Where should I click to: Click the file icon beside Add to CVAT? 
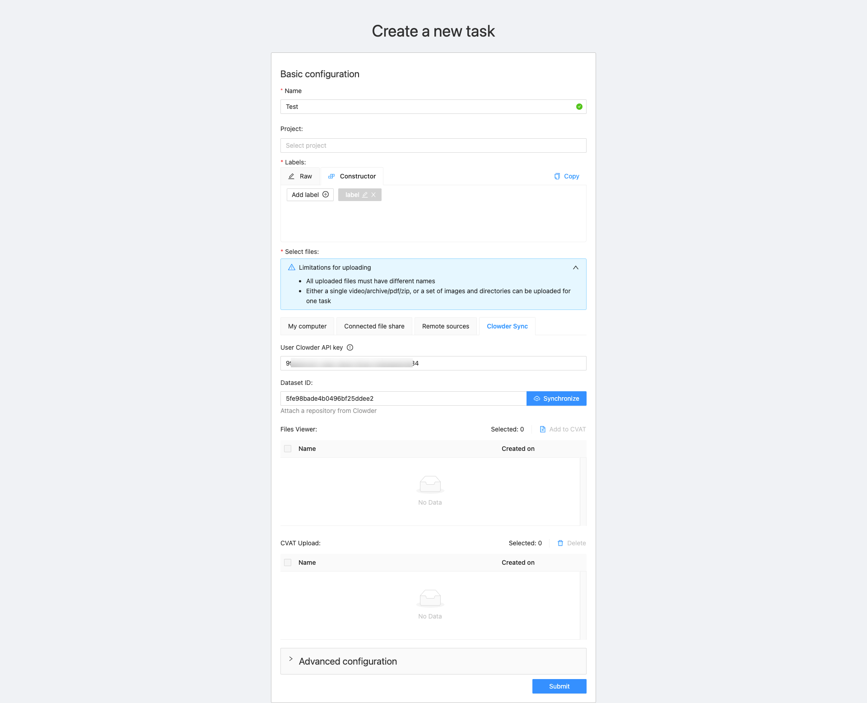click(542, 429)
